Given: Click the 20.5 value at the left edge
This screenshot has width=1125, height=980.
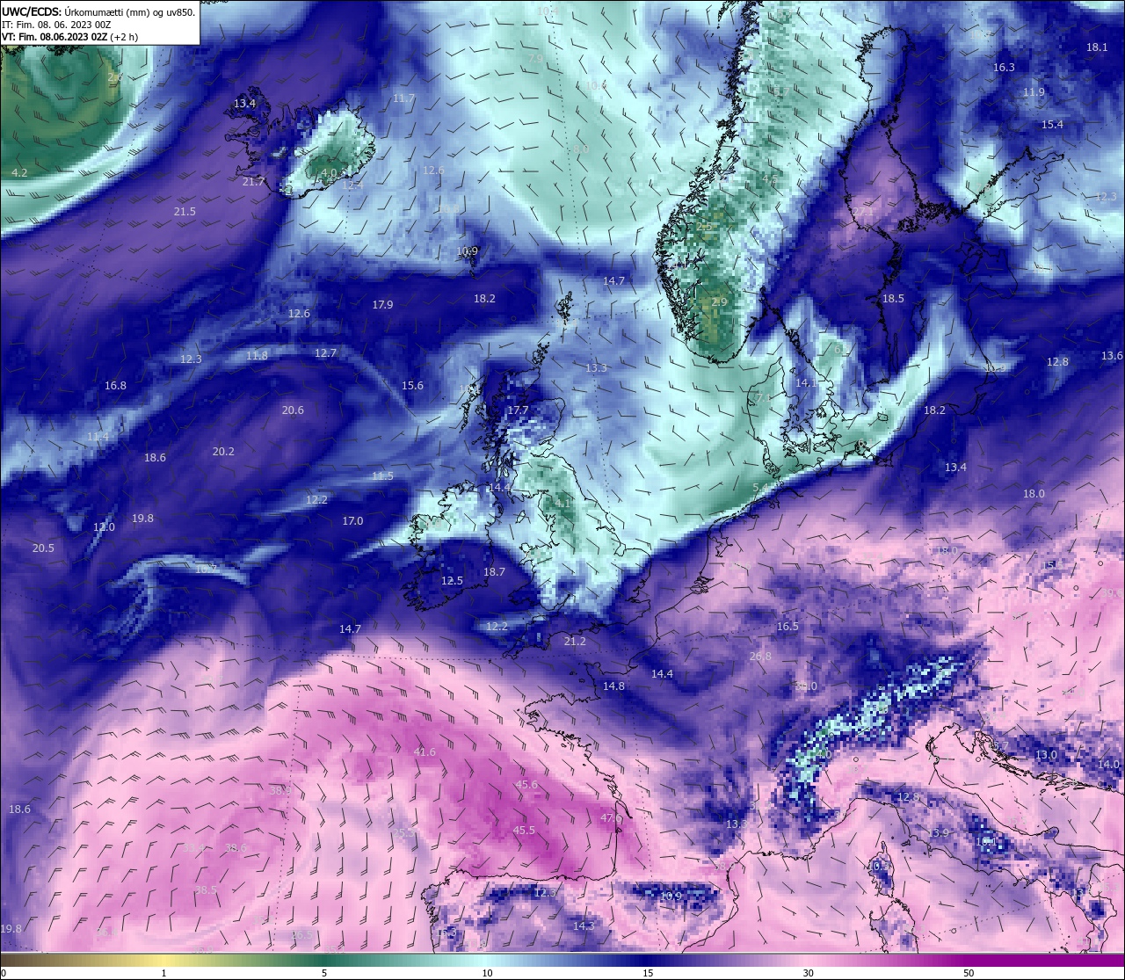Looking at the screenshot, I should [x=43, y=548].
